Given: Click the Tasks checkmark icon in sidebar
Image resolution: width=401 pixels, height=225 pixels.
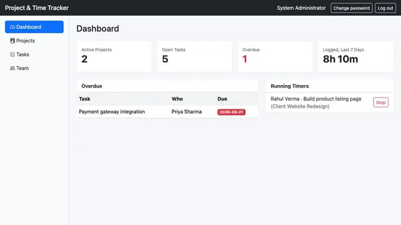Looking at the screenshot, I should (13, 54).
